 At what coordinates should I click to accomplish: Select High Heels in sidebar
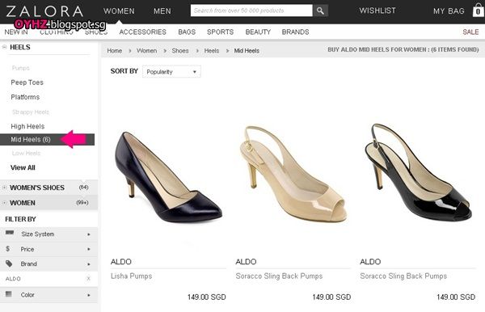pos(27,126)
